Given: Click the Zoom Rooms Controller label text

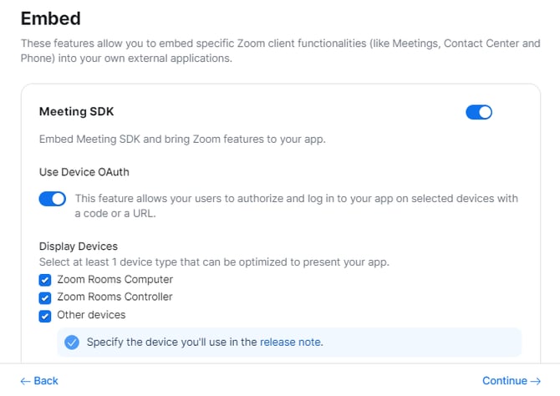Looking at the screenshot, I should tap(115, 297).
